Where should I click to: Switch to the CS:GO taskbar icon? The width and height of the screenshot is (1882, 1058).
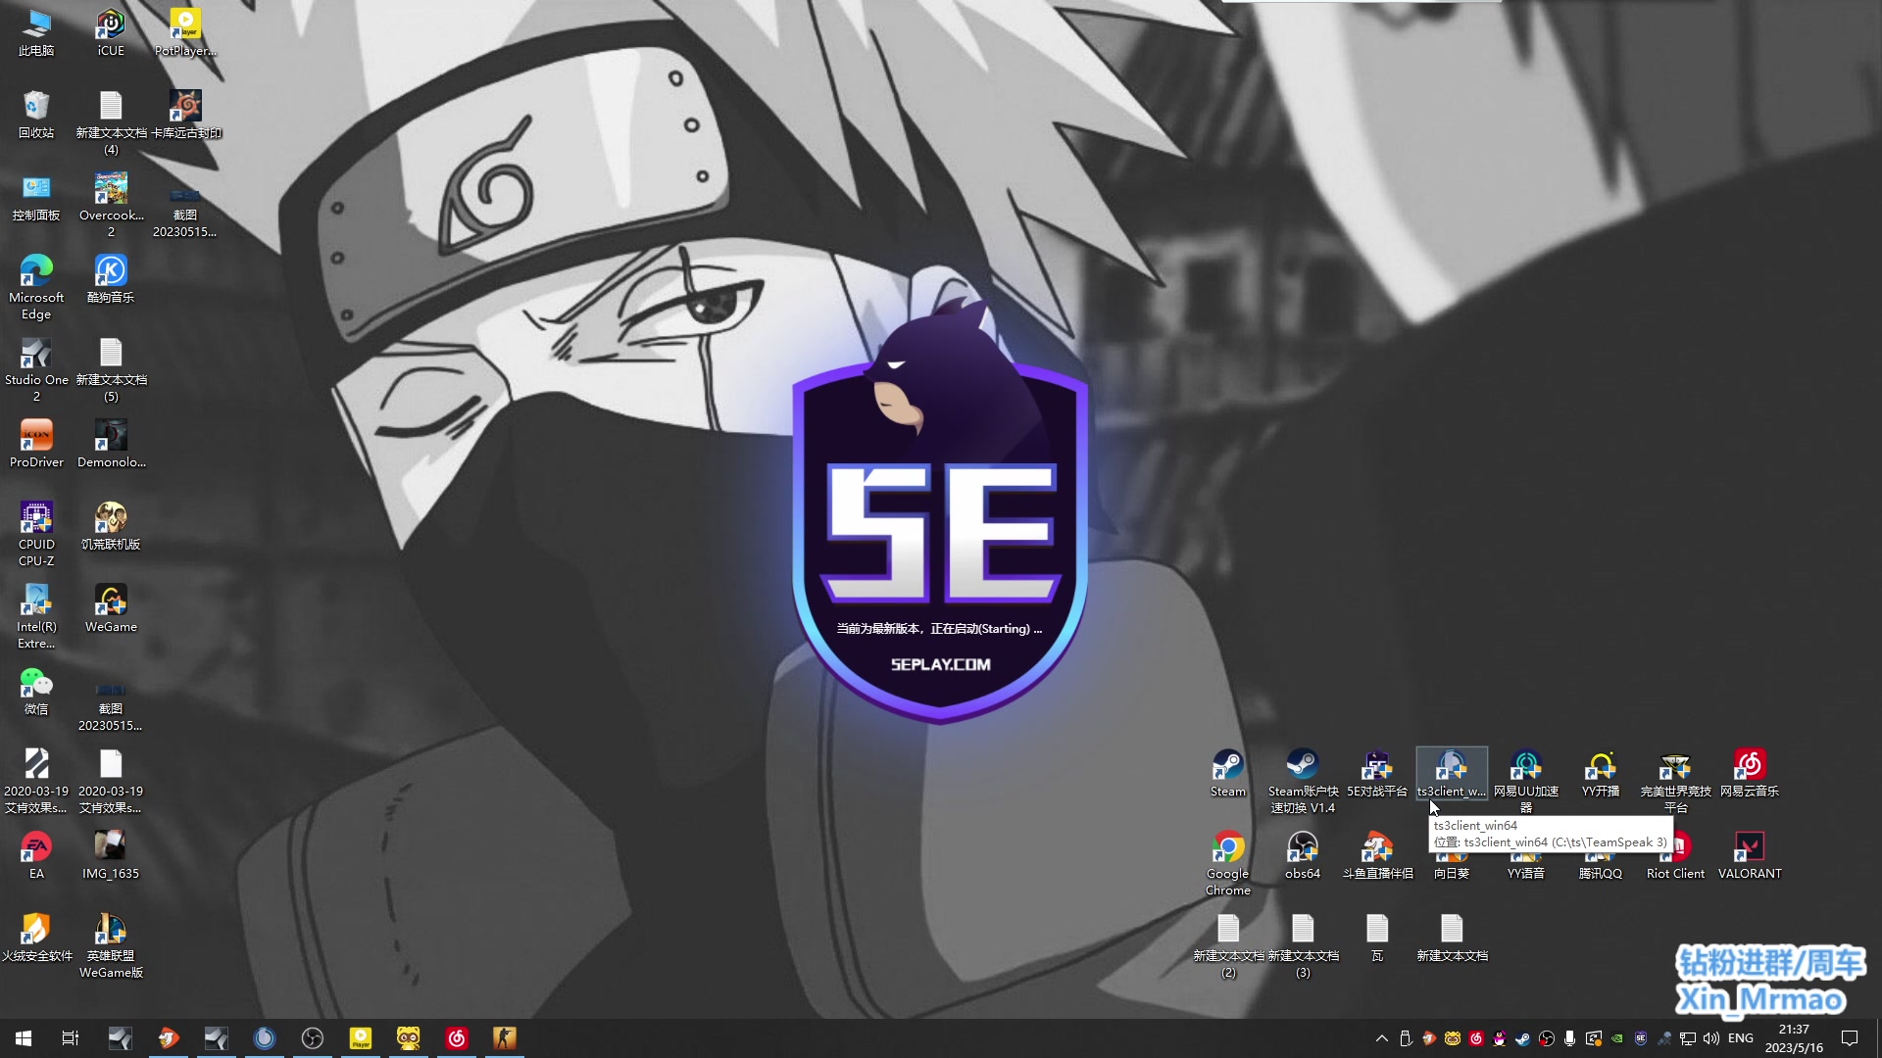click(505, 1038)
